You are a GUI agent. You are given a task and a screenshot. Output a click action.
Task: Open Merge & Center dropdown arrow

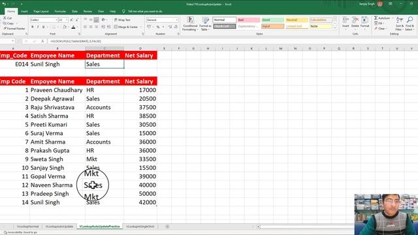point(140,27)
